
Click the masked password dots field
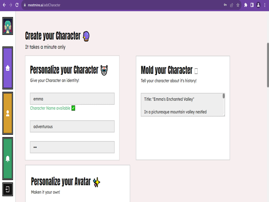click(x=72, y=147)
